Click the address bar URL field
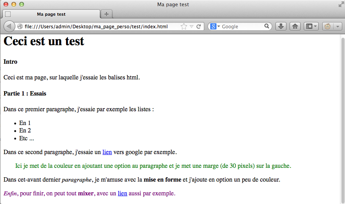This screenshot has width=345, height=204. [x=96, y=26]
